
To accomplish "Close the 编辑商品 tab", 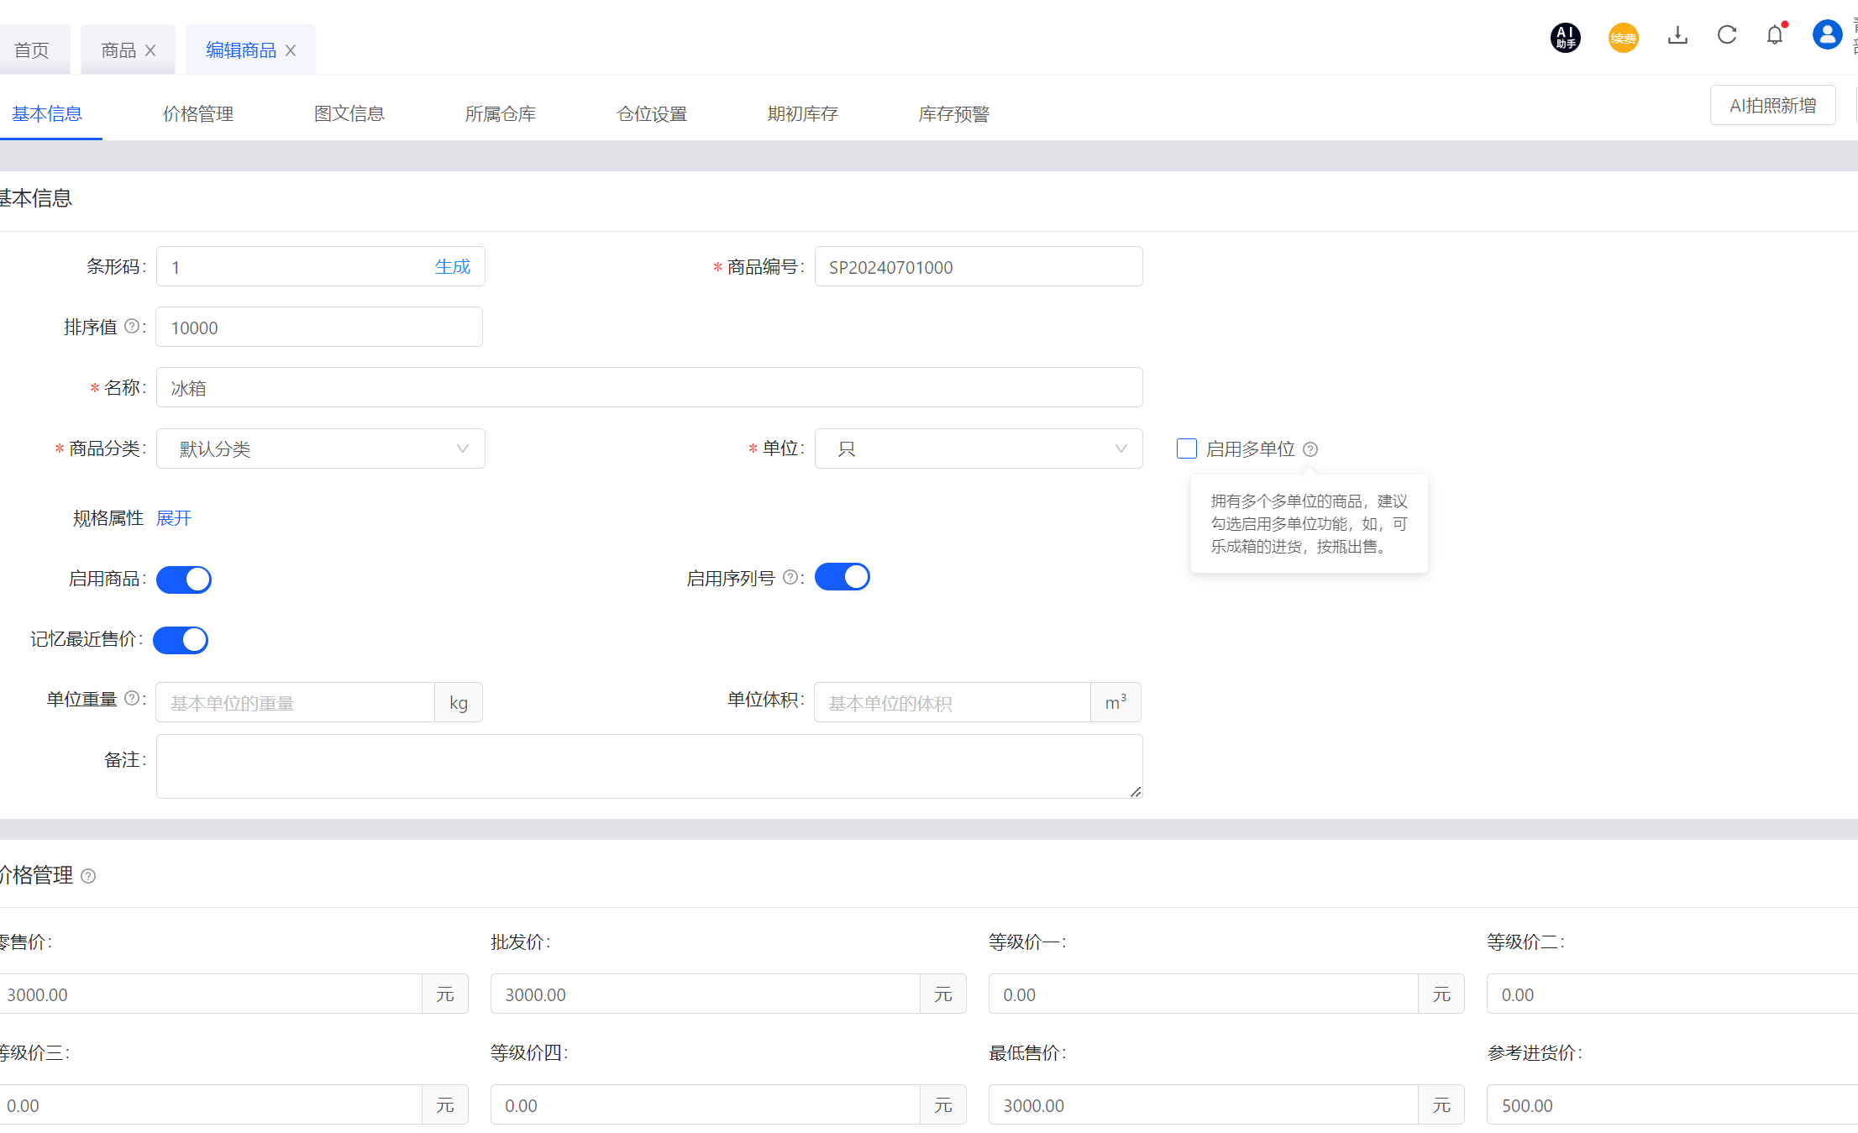I will click(x=291, y=50).
